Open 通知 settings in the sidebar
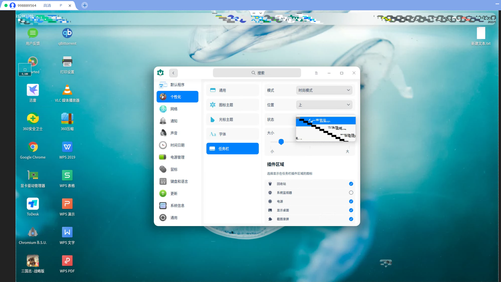The width and height of the screenshot is (501, 282). [177, 121]
